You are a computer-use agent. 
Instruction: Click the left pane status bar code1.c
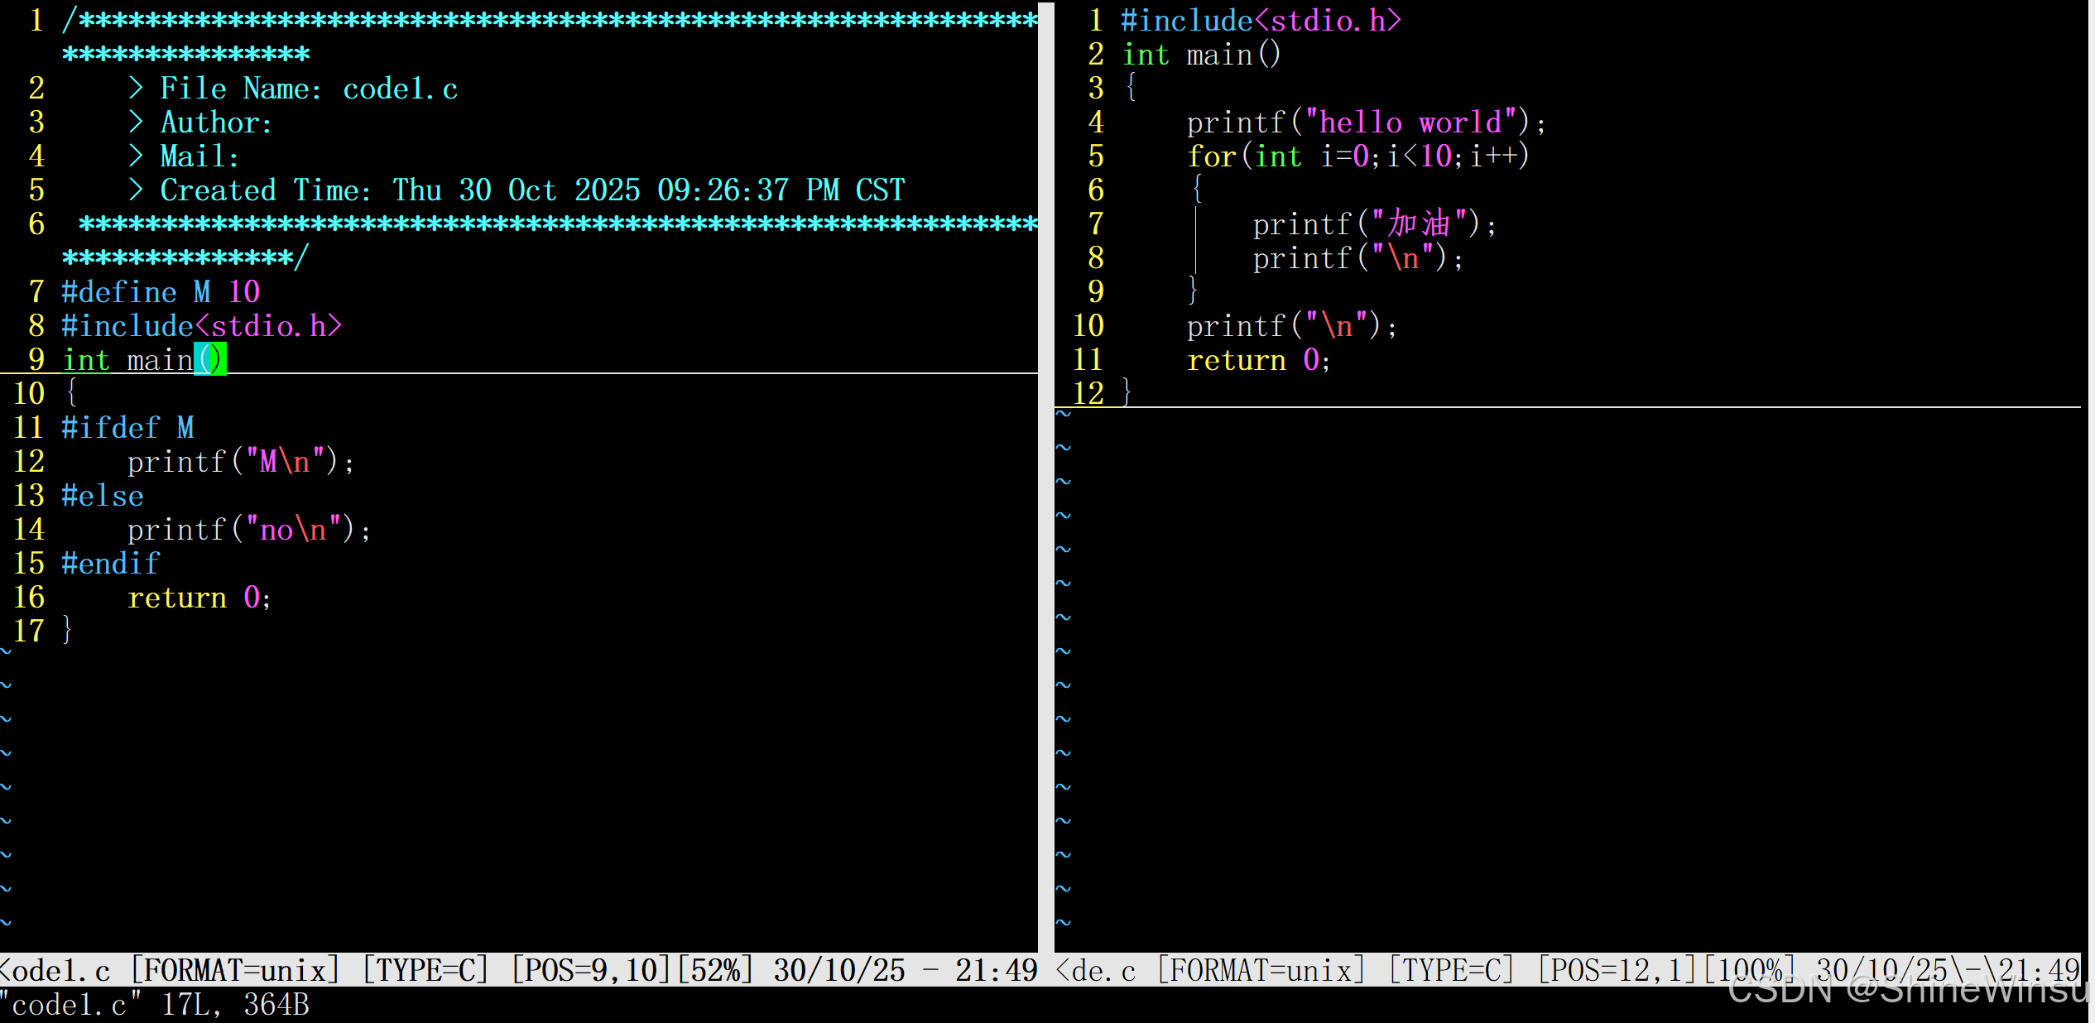point(56,970)
